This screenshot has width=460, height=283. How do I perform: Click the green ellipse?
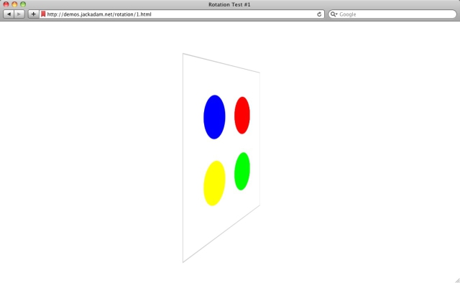(242, 171)
